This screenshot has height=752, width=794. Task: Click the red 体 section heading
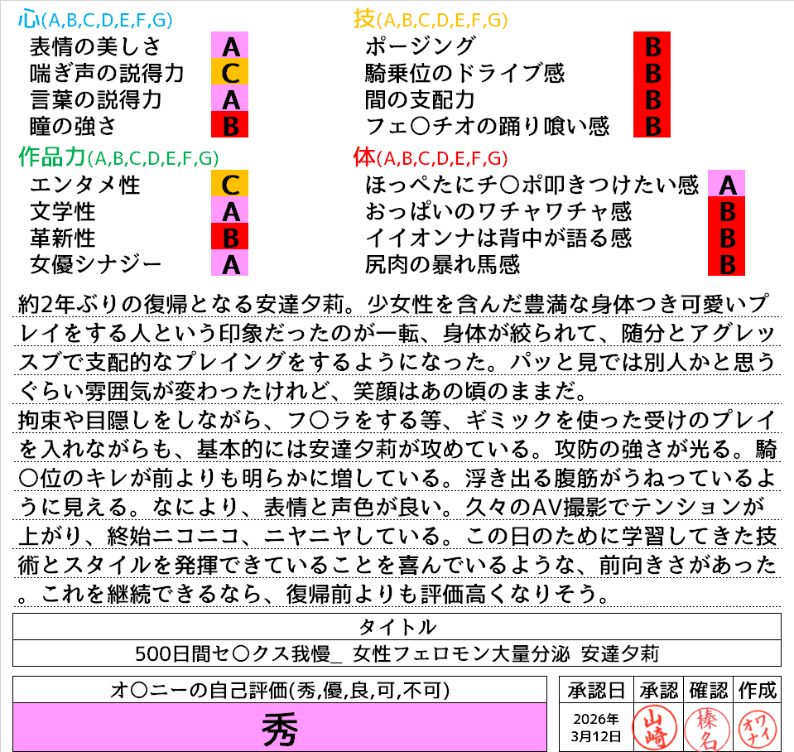click(364, 157)
